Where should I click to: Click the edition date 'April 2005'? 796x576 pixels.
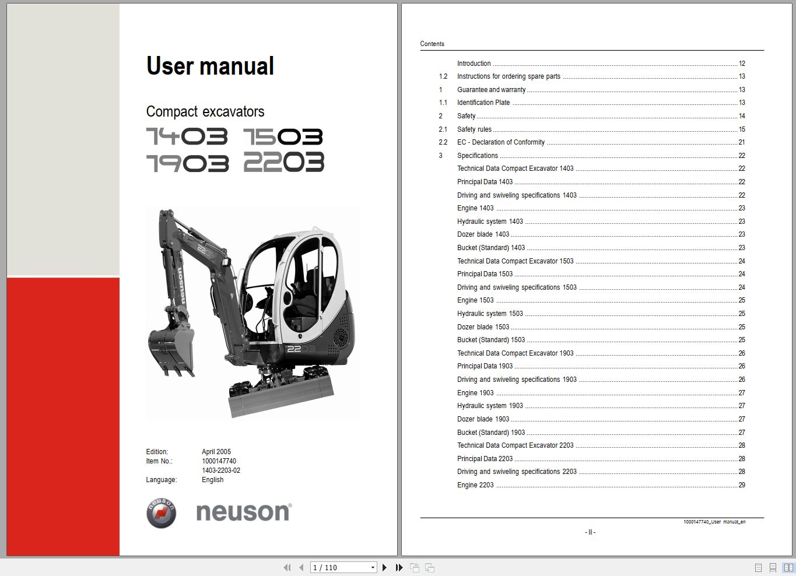[216, 452]
